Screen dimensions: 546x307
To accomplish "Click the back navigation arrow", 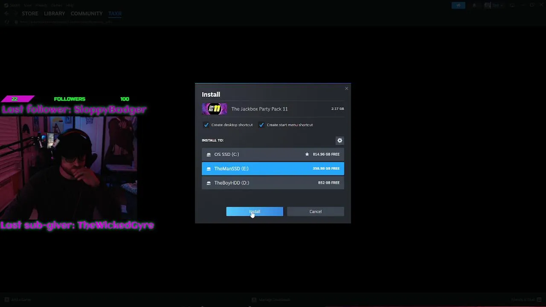I will click(x=6, y=13).
